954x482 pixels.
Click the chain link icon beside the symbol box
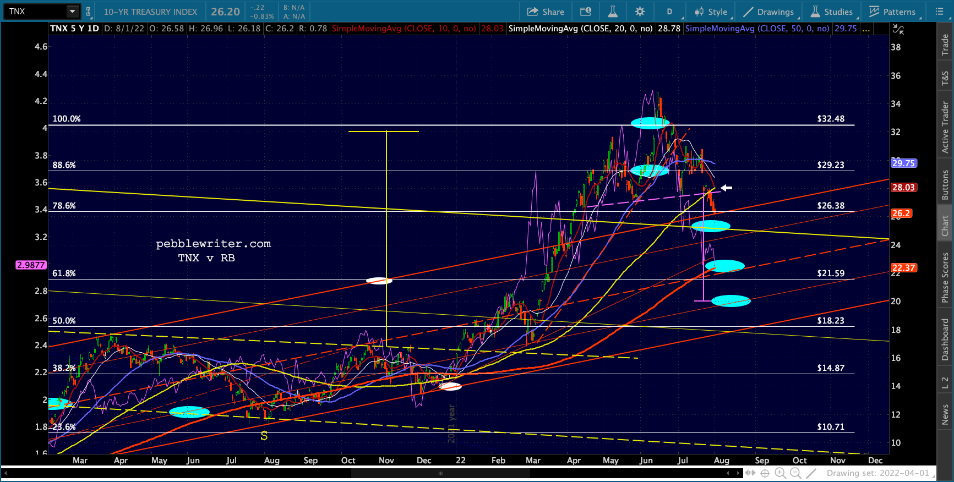pos(88,12)
